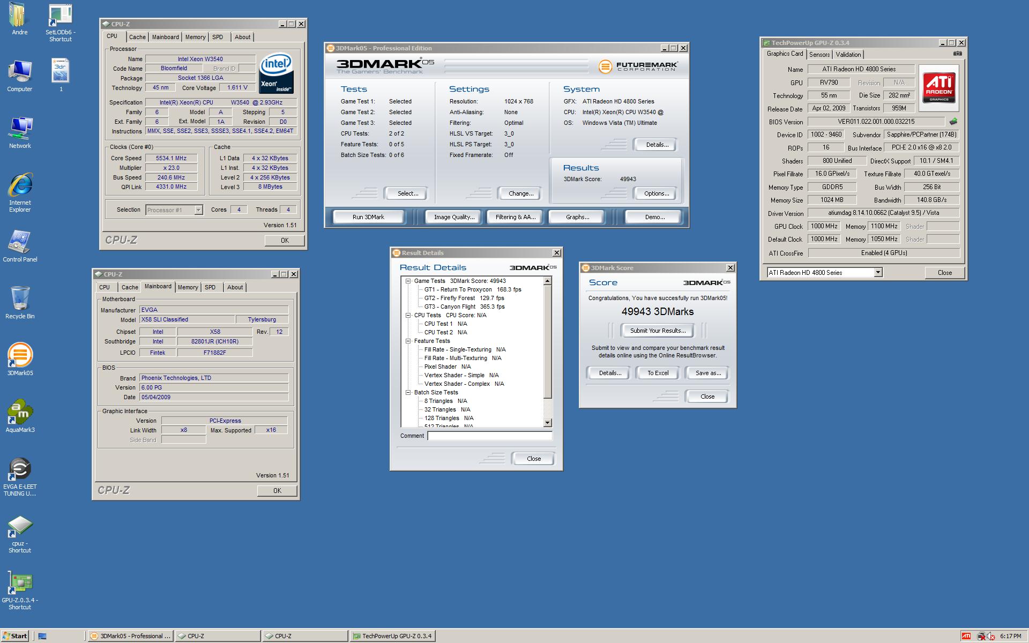
Task: Click OK in the top CPU-Z window
Action: pos(285,241)
